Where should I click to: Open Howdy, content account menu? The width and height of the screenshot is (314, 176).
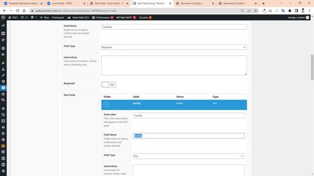(x=298, y=18)
